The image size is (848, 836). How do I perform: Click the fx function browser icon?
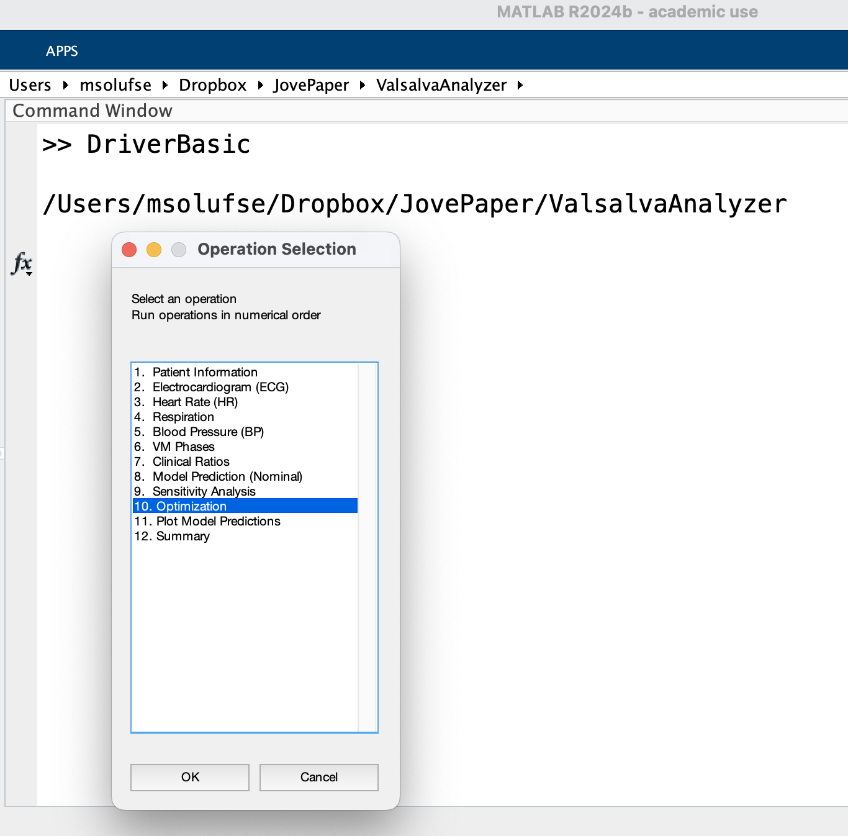tap(22, 263)
